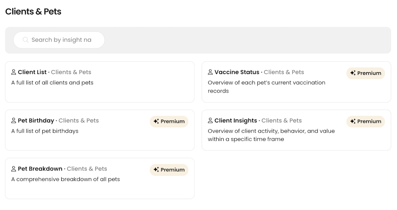Click Premium badge on Pet Birthday card
Screen dimensions: 397x210
pyautogui.click(x=169, y=122)
